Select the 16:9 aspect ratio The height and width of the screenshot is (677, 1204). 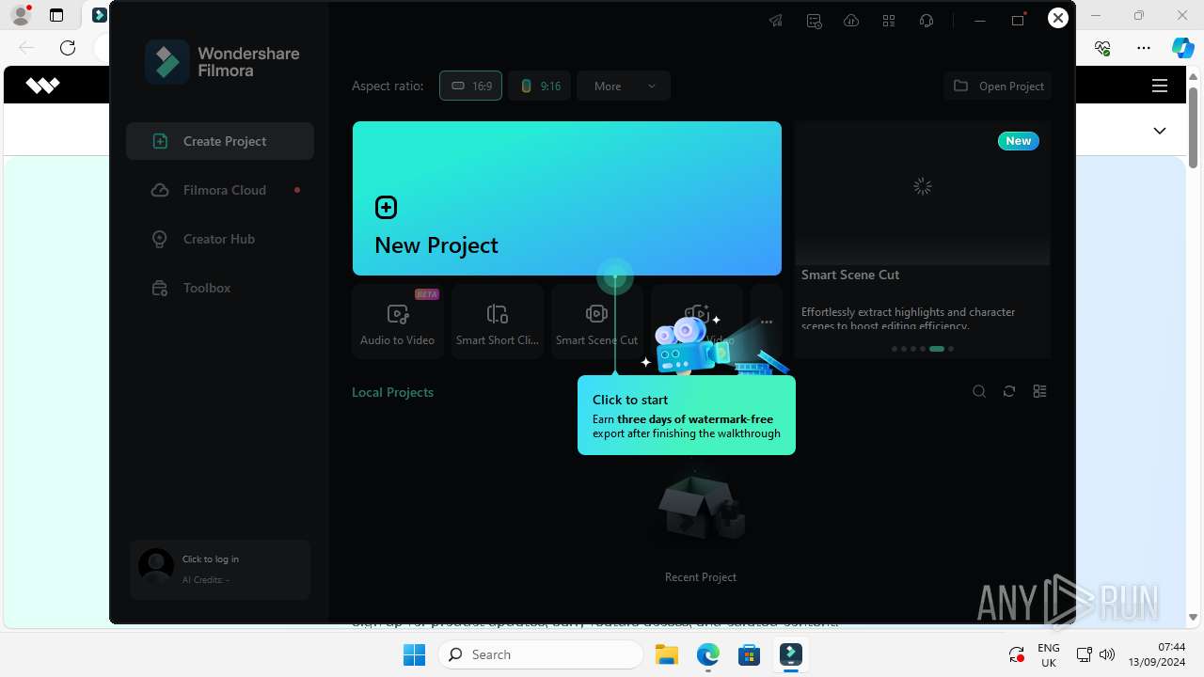(x=470, y=86)
